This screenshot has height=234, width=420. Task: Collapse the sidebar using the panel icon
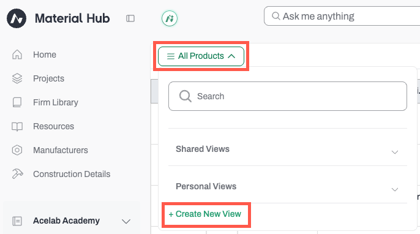click(x=130, y=18)
